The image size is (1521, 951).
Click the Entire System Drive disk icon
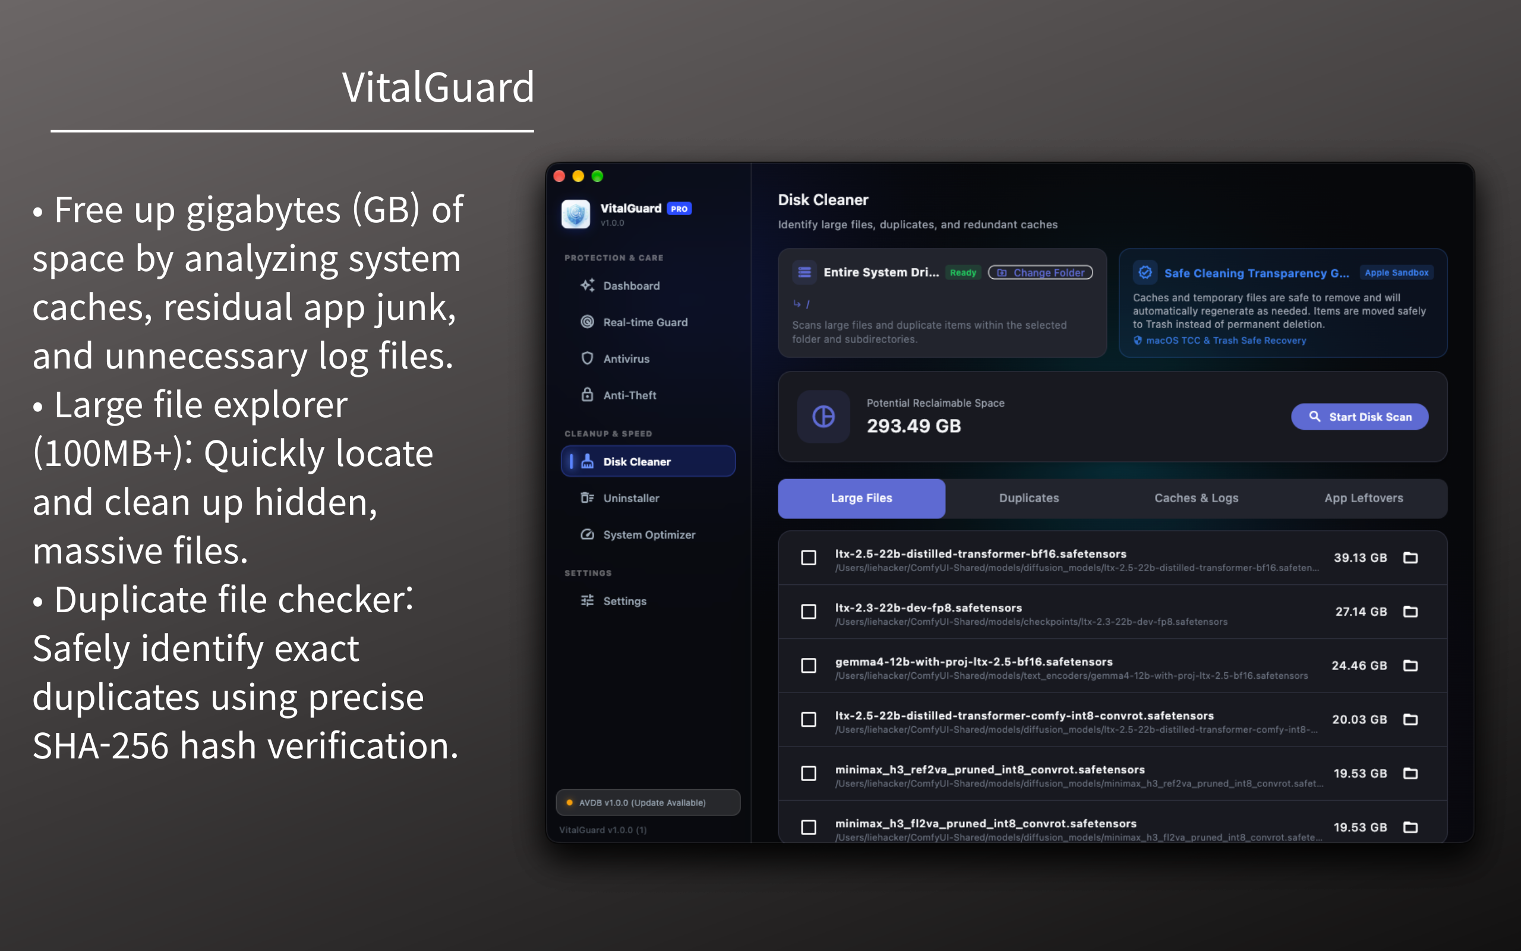804,272
